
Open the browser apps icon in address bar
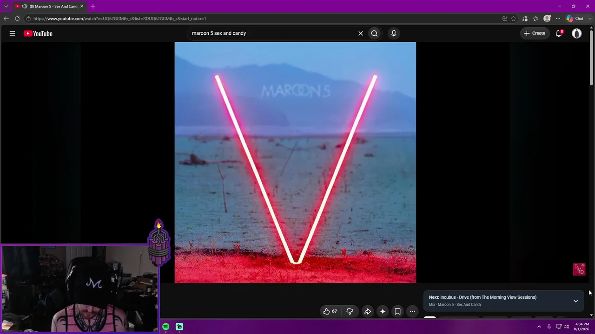point(505,19)
